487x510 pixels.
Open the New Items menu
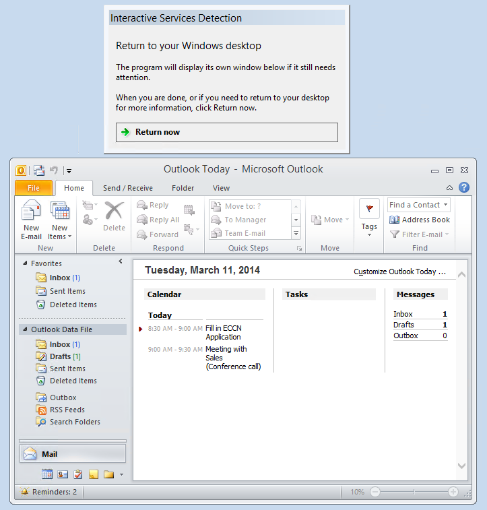[59, 220]
